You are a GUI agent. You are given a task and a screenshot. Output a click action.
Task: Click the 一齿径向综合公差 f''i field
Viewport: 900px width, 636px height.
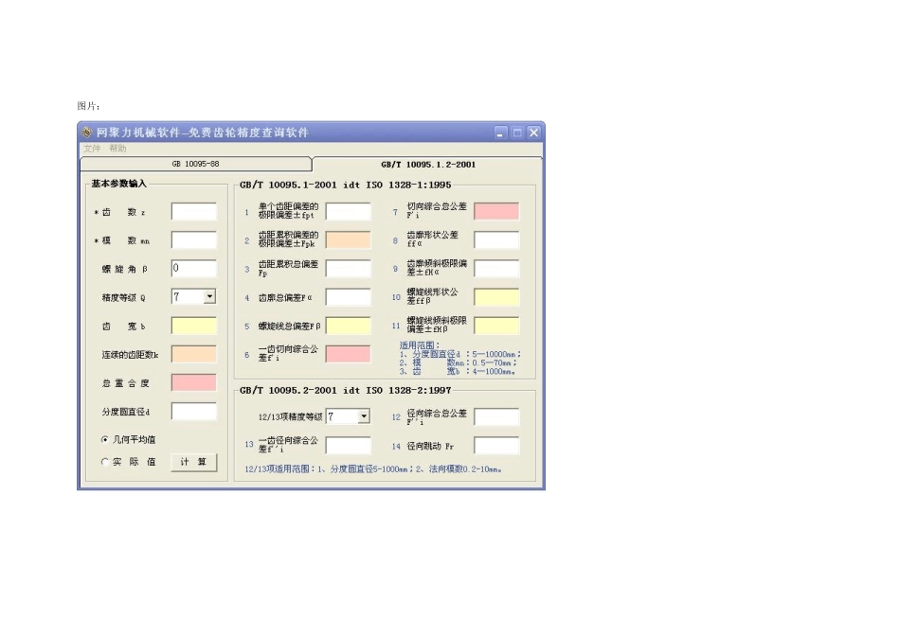tap(349, 446)
